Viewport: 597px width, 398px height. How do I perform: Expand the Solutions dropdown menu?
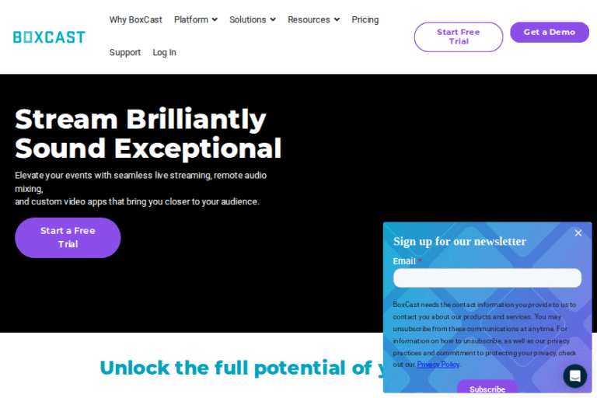(x=252, y=19)
